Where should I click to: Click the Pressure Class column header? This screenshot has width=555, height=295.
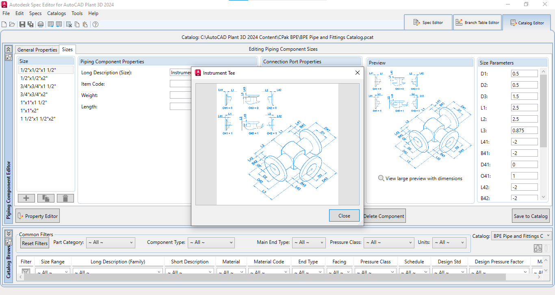tap(375, 262)
